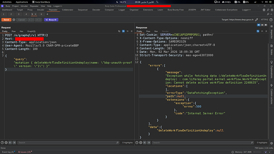274x154 pixels.
Task: Open Repeater help question mark icon
Action: (x=271, y=20)
